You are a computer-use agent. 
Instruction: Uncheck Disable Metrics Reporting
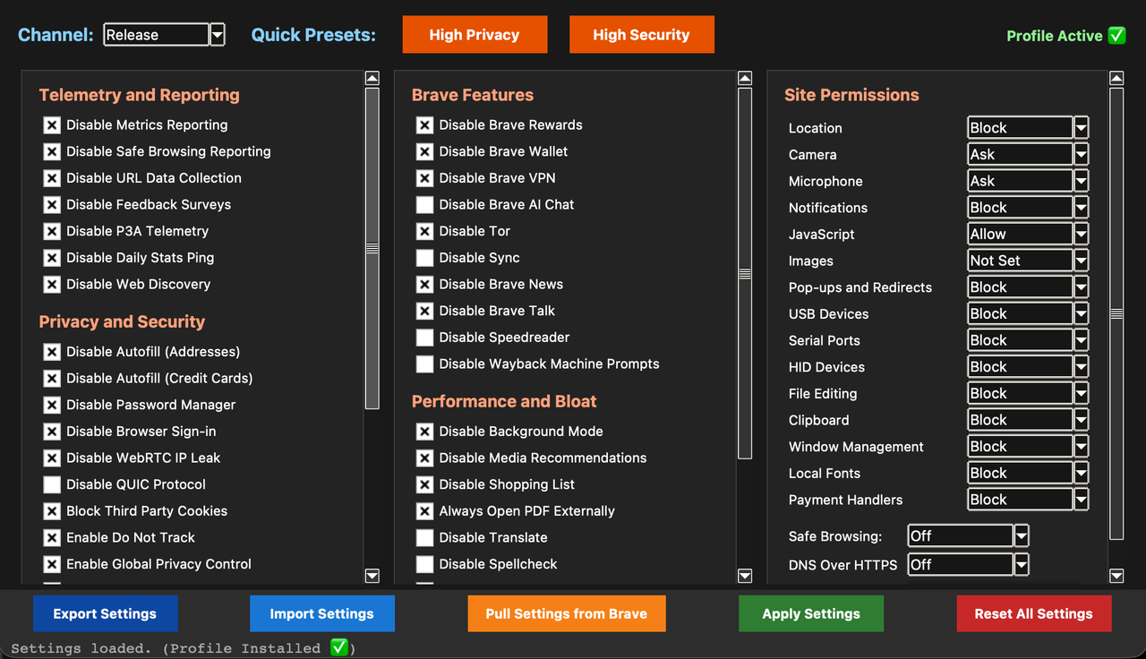click(52, 125)
